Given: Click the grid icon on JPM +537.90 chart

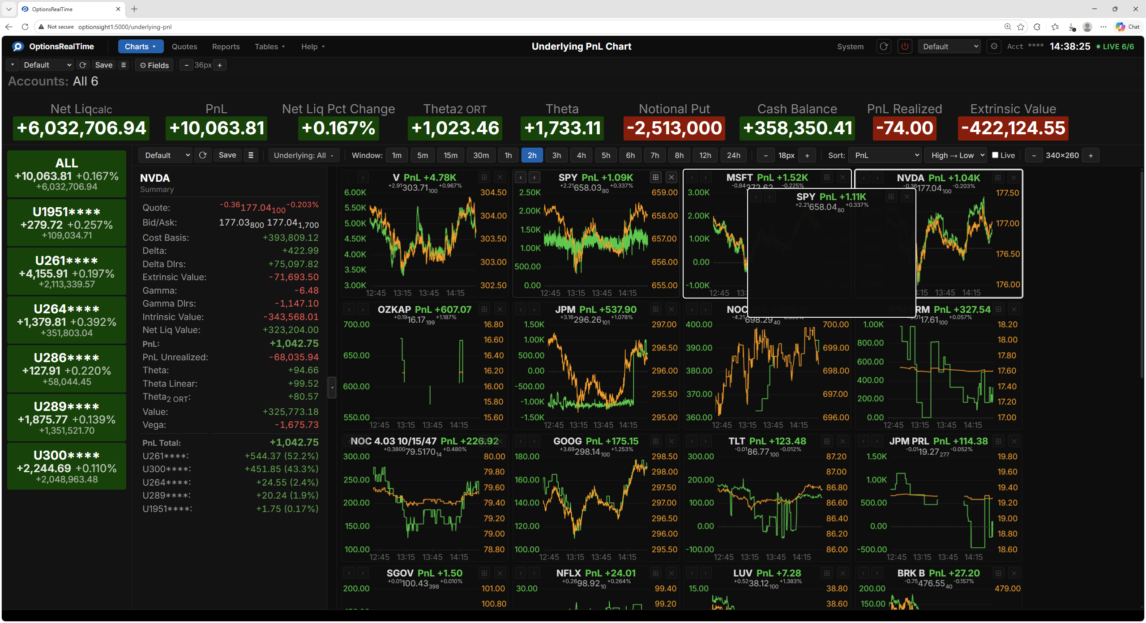Looking at the screenshot, I should tap(656, 309).
